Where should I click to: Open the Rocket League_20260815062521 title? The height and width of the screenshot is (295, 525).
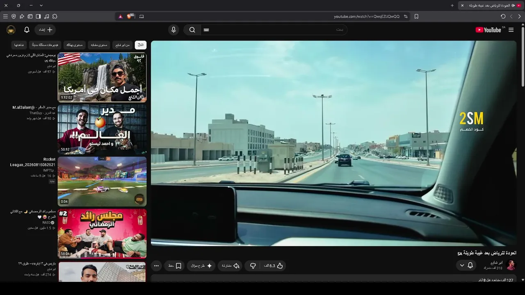33,162
